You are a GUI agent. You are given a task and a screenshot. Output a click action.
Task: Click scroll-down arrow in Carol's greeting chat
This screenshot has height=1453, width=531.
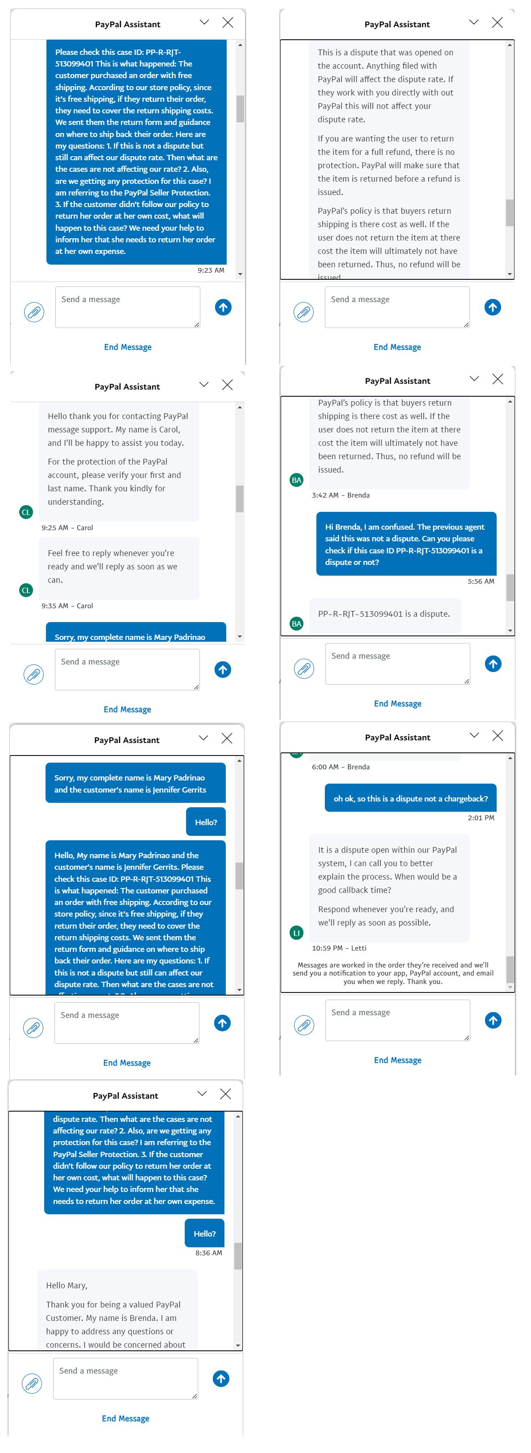240,636
